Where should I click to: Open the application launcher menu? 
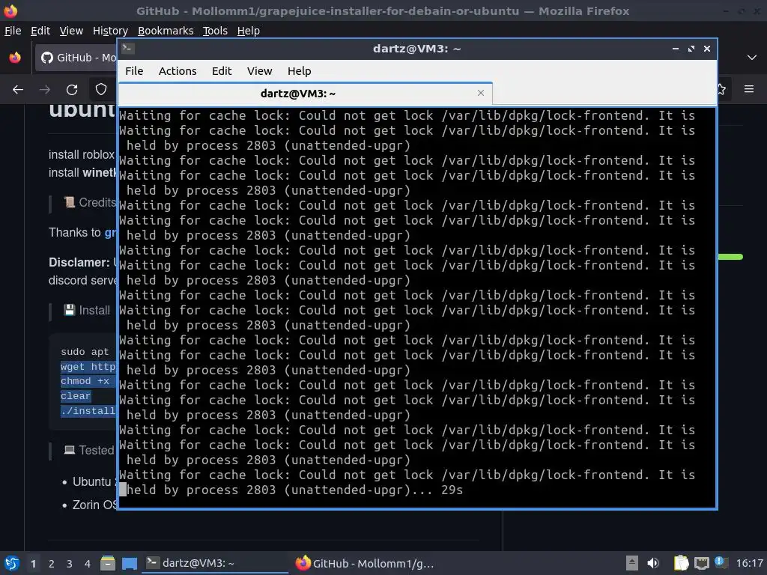pyautogui.click(x=12, y=563)
